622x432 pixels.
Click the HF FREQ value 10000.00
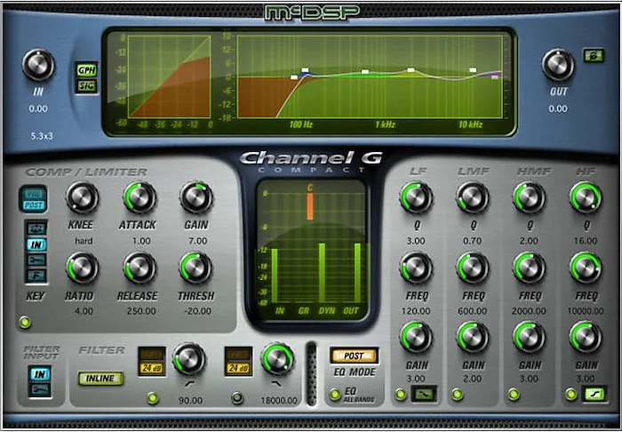586,311
